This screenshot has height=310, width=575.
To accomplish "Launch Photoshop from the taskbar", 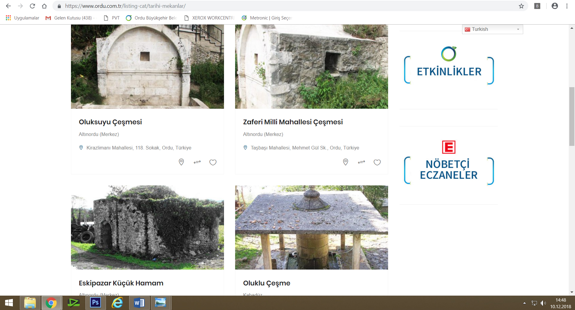I will pos(95,303).
